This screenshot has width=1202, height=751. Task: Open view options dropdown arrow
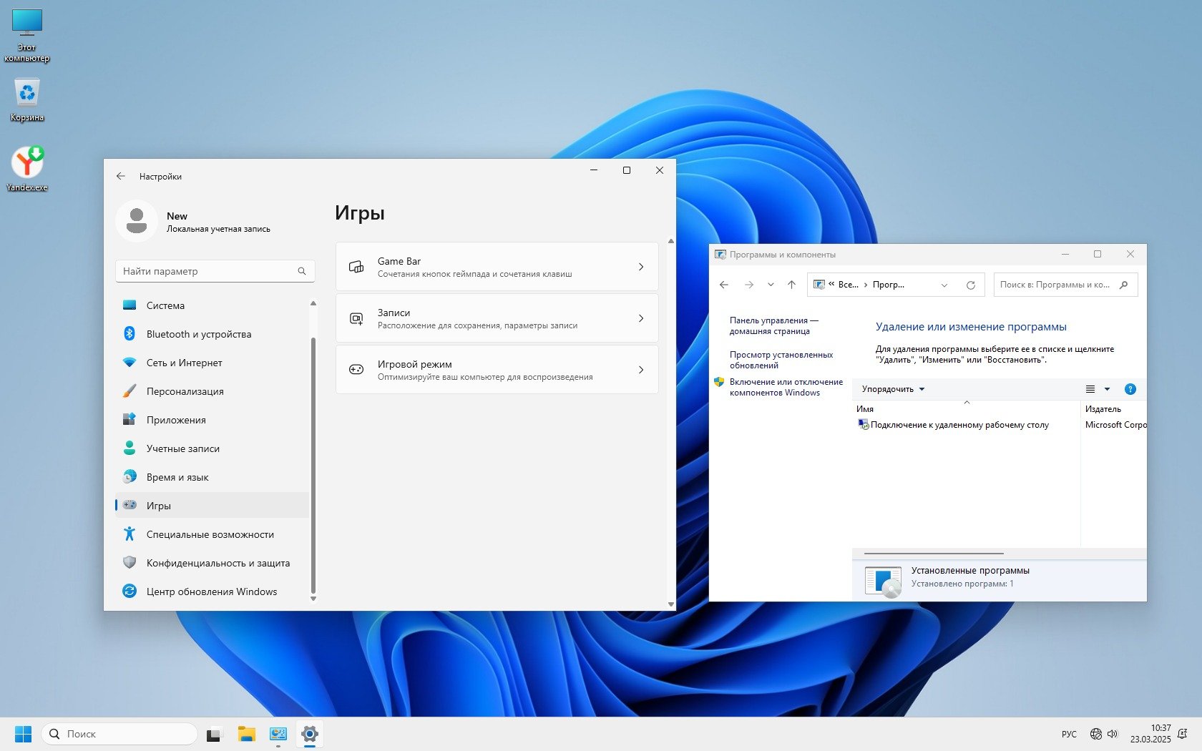click(1107, 389)
